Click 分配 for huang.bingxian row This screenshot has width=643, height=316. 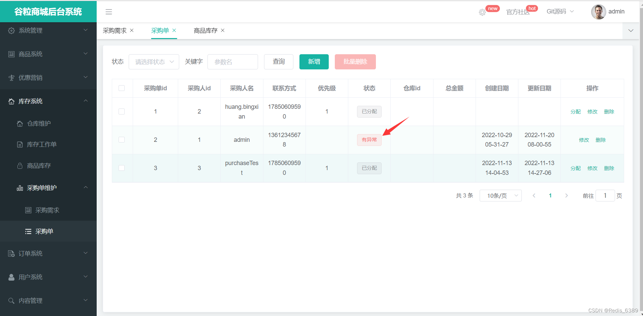[576, 112]
